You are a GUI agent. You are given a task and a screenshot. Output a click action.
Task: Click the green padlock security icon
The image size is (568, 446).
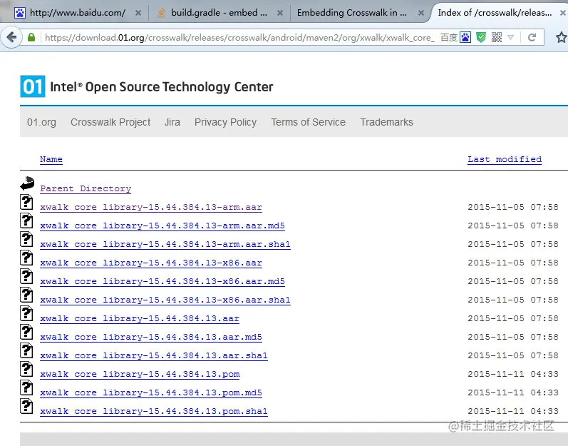coord(31,37)
